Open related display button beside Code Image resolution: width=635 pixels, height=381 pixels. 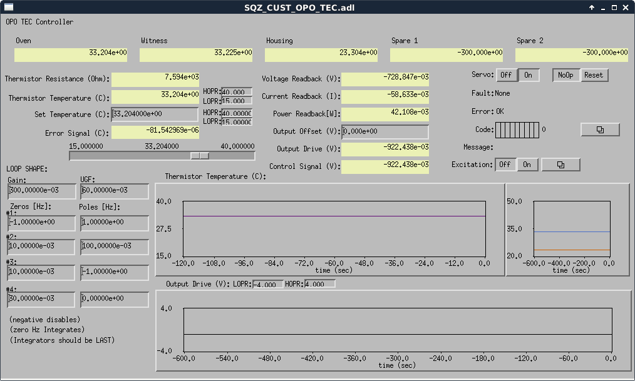coord(600,130)
